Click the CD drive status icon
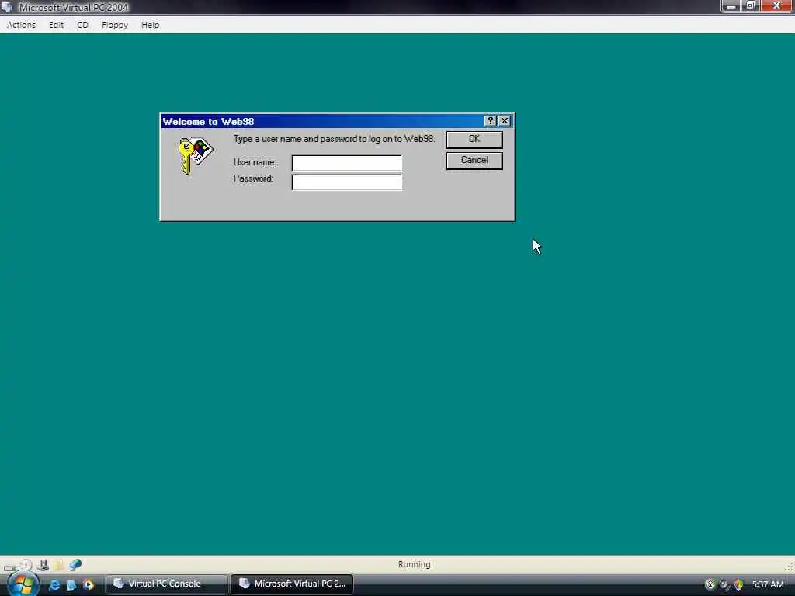 [x=26, y=565]
